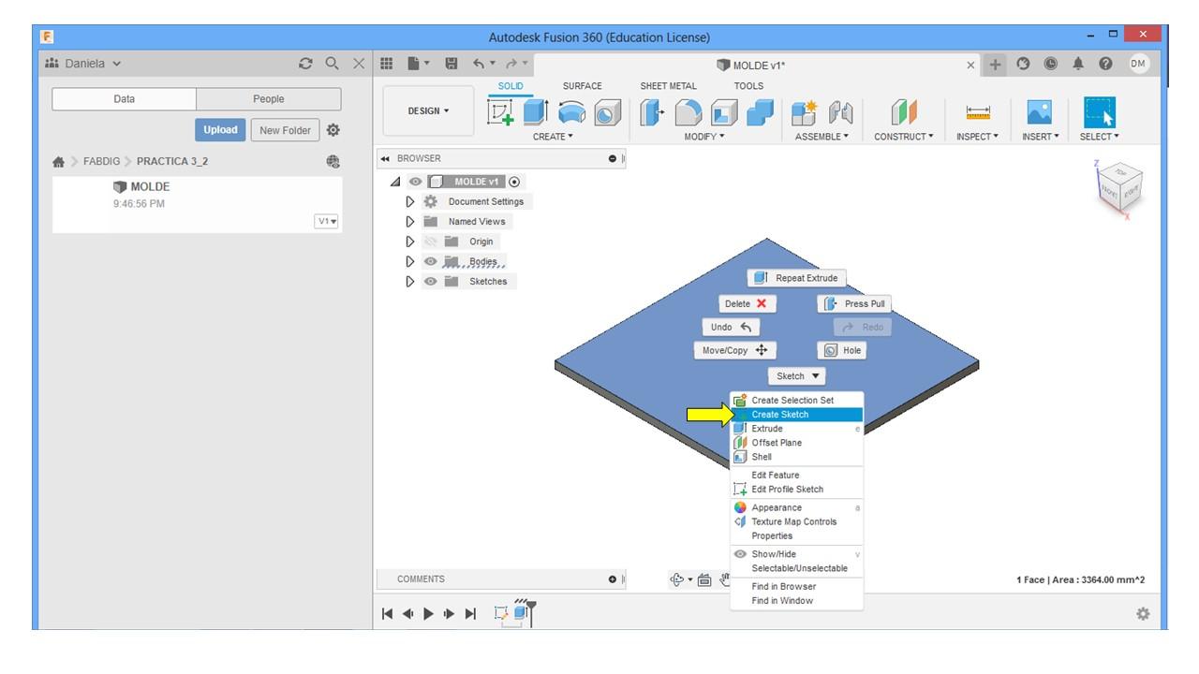Click the Save icon in the top bar
The height and width of the screenshot is (674, 1199).
(x=451, y=64)
